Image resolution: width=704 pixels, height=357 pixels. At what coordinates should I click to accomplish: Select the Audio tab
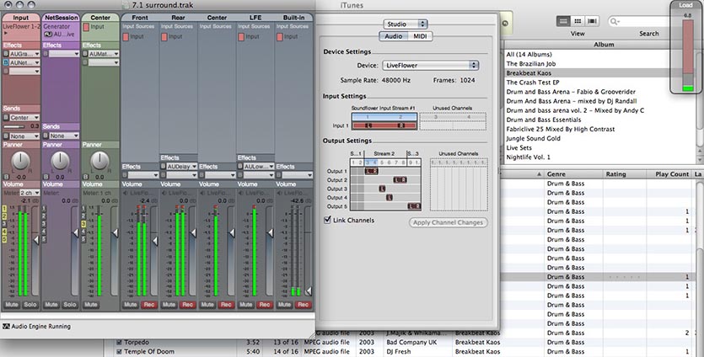tap(393, 36)
